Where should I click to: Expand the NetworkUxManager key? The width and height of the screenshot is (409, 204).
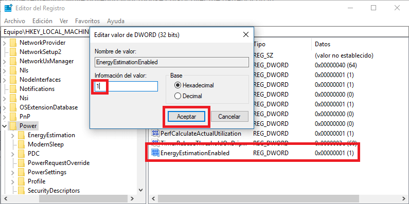click(5, 61)
